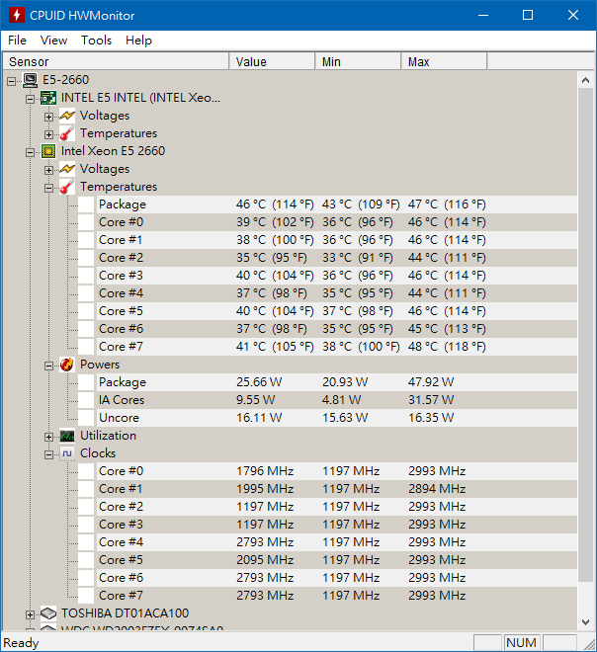This screenshot has width=597, height=652.
Task: Click the Min column header
Action: click(358, 61)
